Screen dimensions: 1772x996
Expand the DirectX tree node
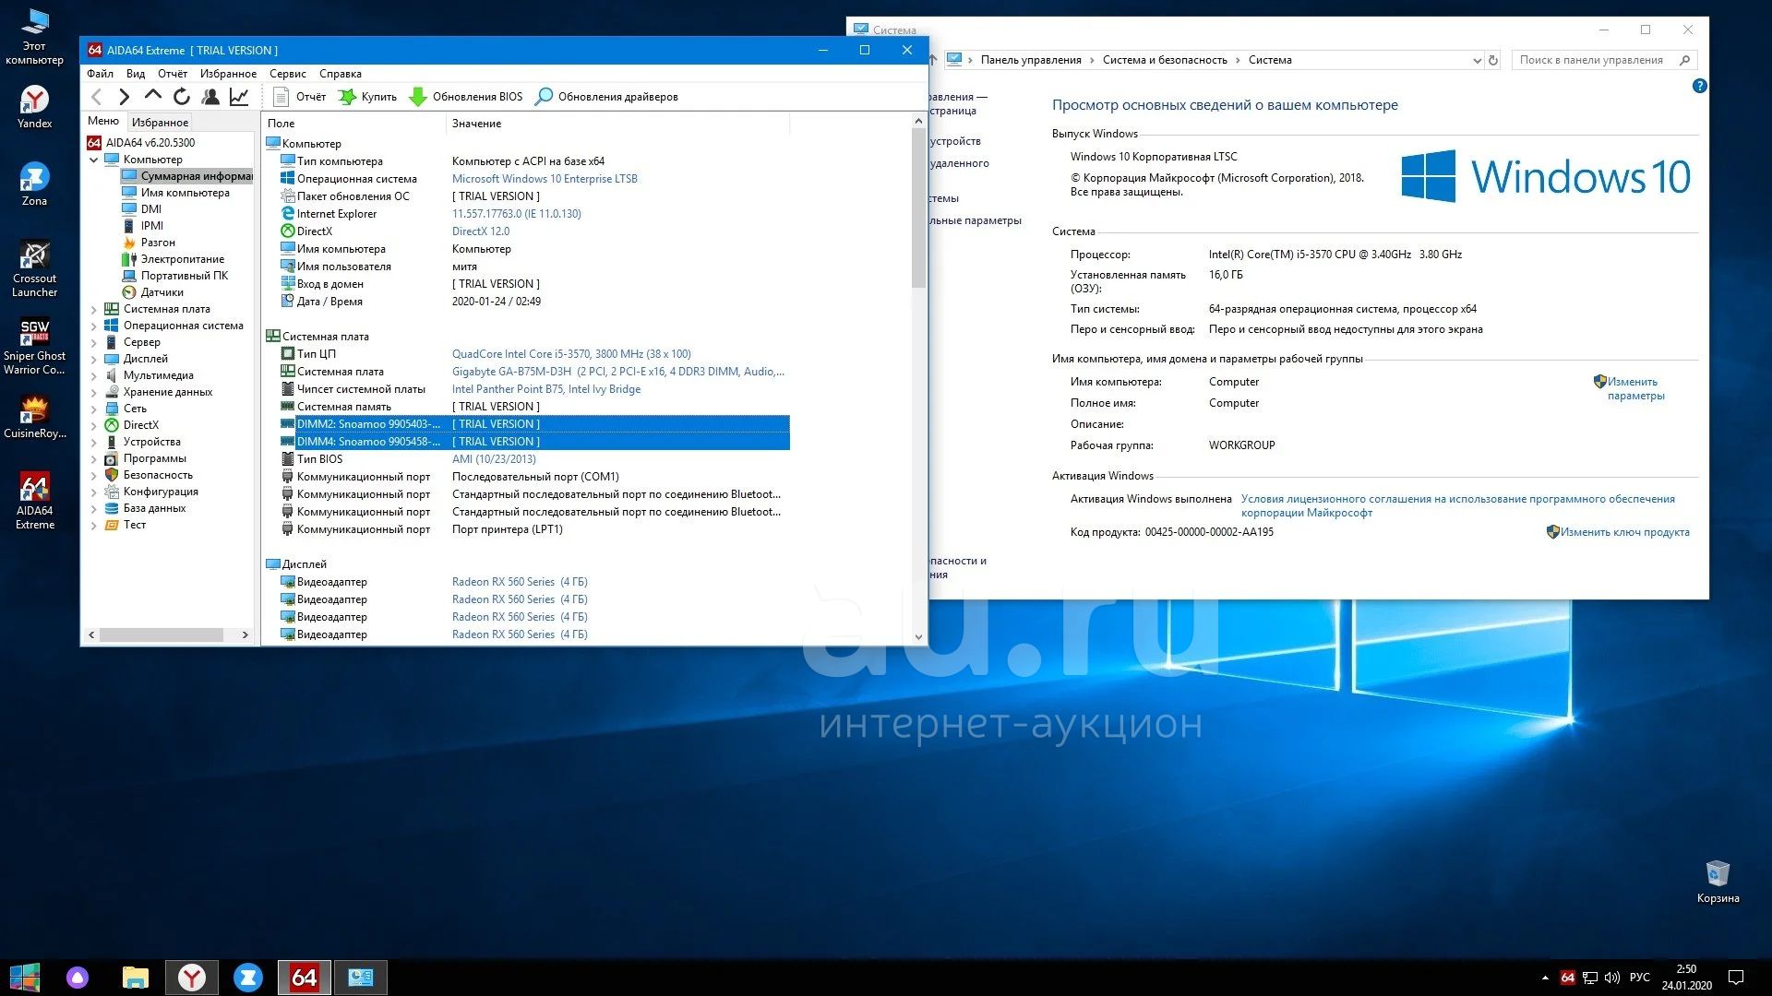pos(93,426)
